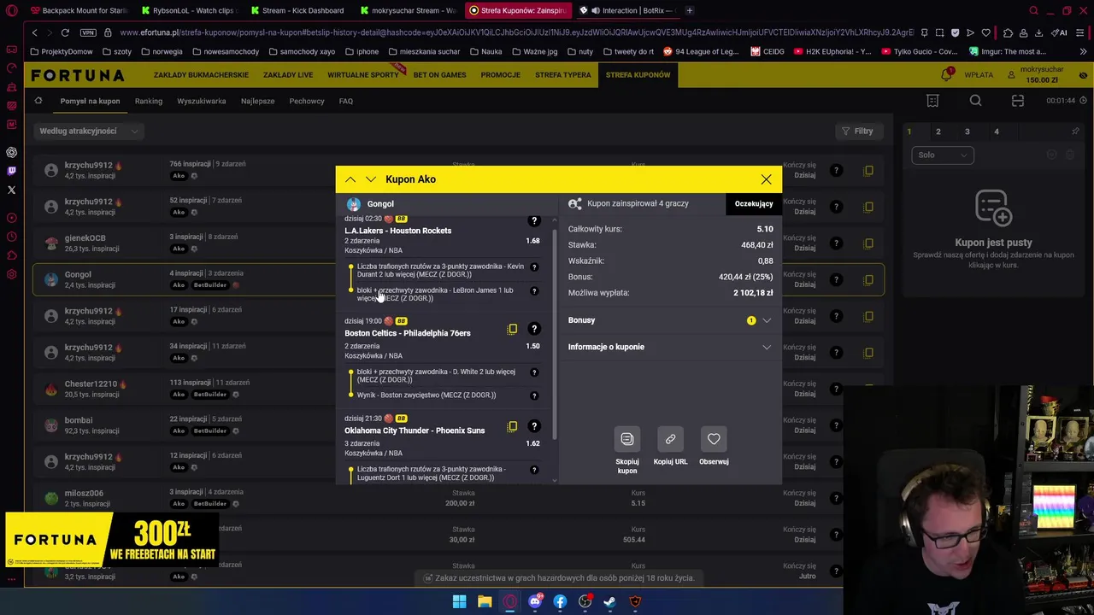Viewport: 1094px width, 615px height.
Task: Click the notifications bell icon
Action: click(x=946, y=74)
